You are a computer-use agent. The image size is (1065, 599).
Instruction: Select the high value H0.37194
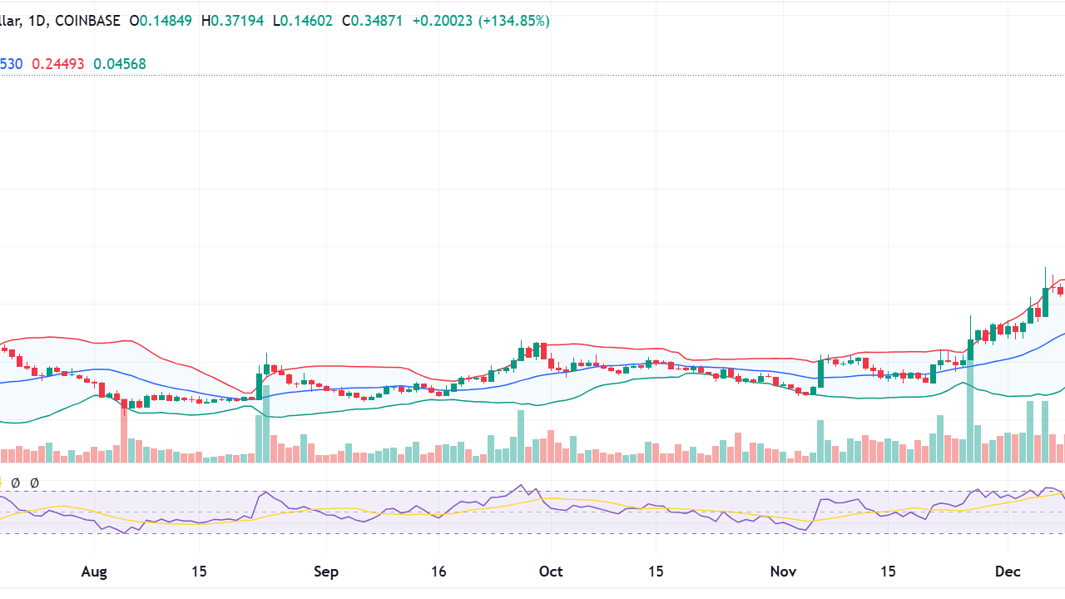[231, 21]
